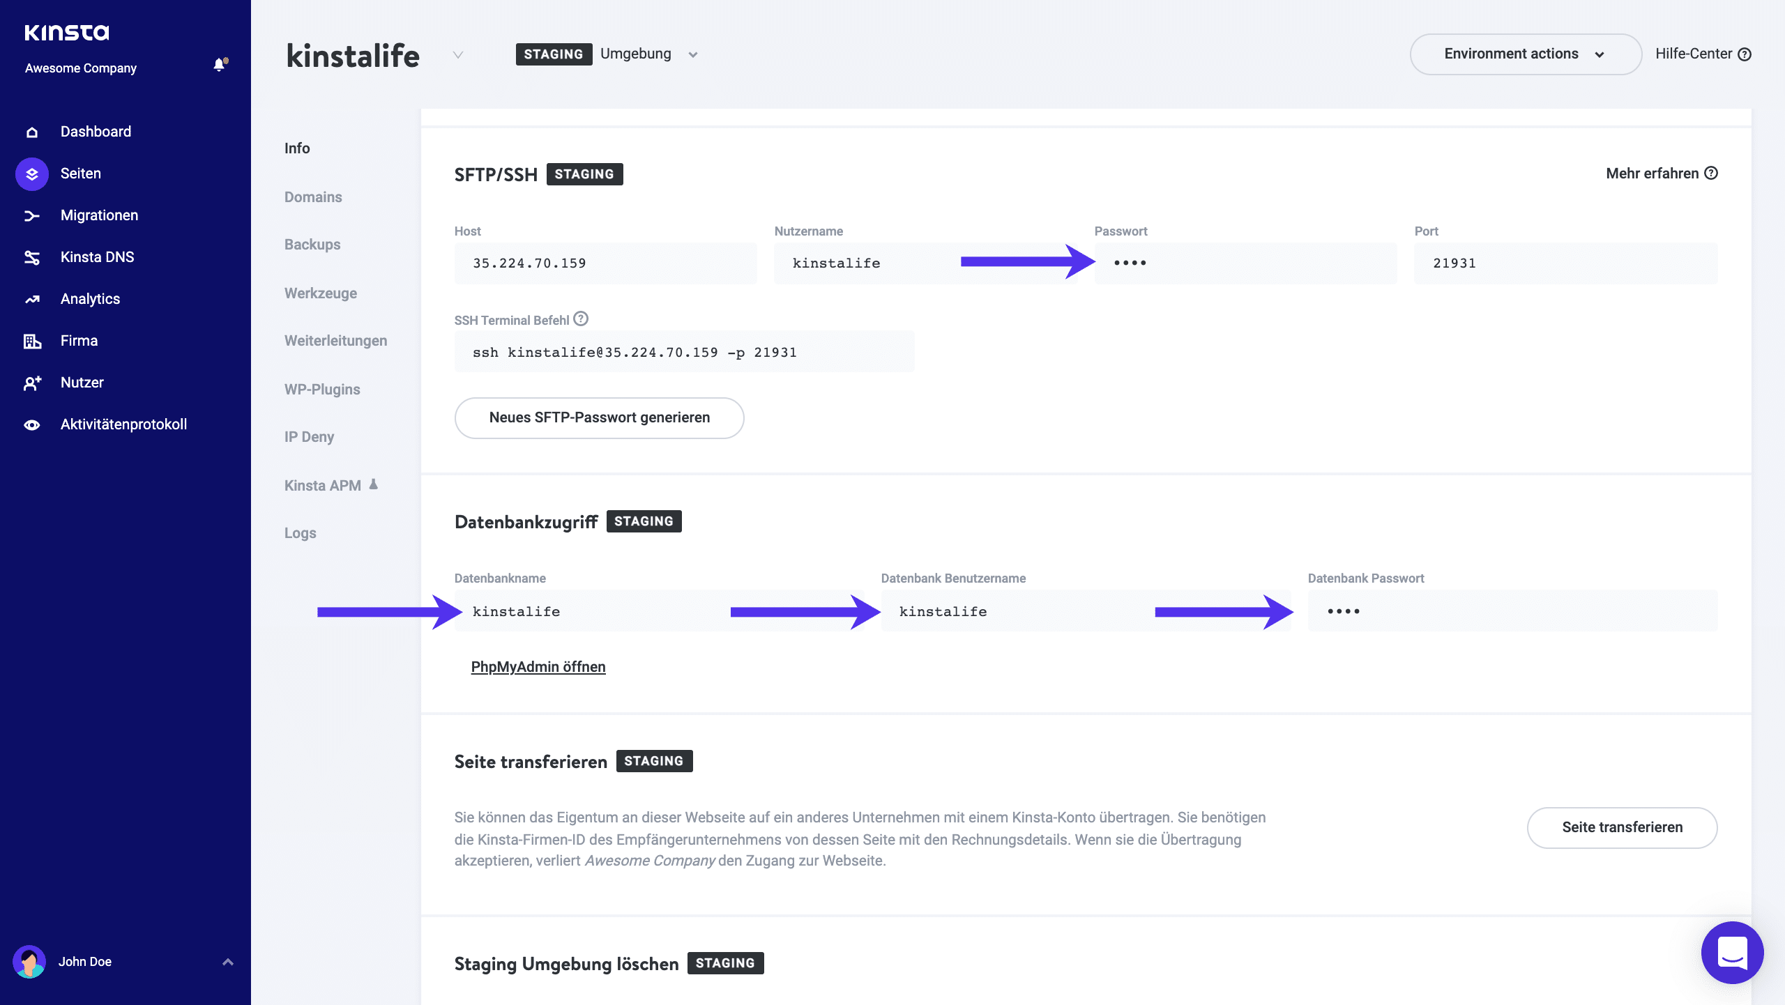
Task: Click the Nutzer icon in sidebar
Action: point(33,383)
